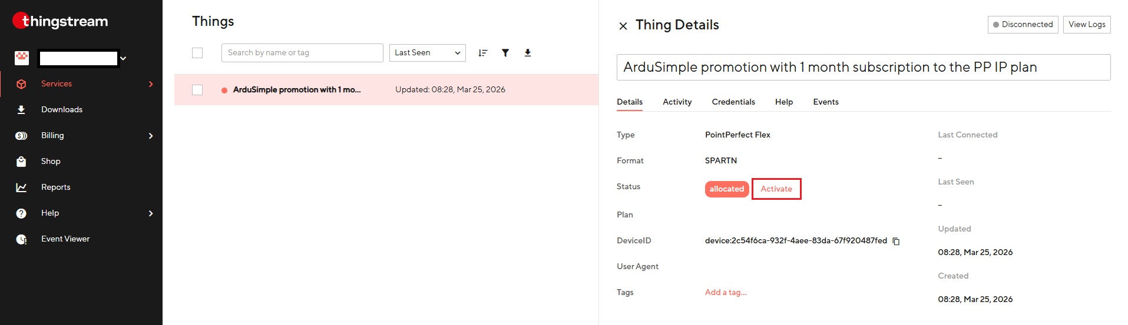
Task: Open the filter funnel icon
Action: (505, 53)
